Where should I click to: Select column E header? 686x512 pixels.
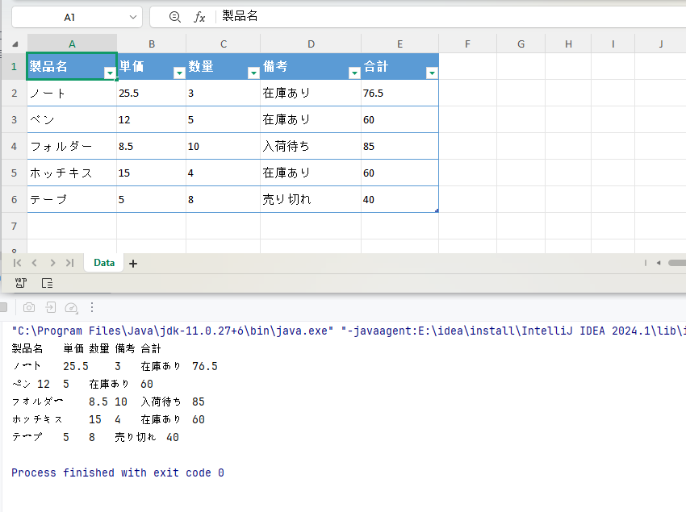[x=399, y=44]
